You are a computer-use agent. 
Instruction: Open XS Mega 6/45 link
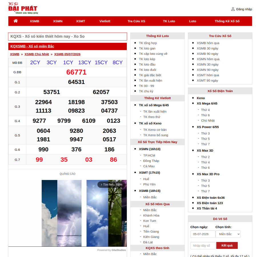coord(207,104)
